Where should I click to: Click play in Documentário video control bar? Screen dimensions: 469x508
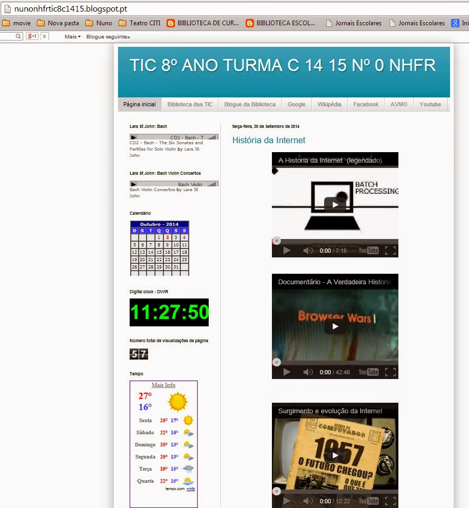pos(287,372)
